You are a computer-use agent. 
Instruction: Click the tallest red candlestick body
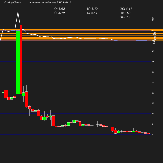[21, 59]
